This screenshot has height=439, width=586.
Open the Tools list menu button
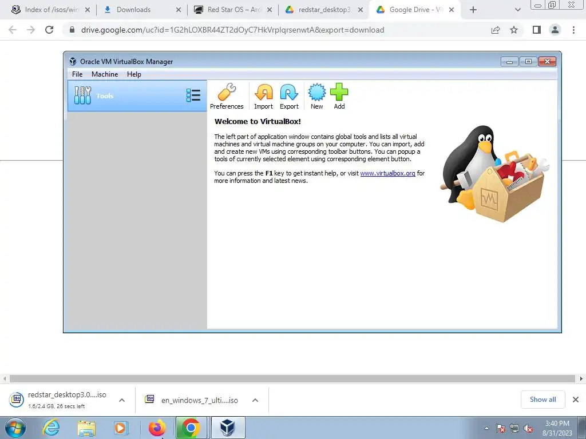(x=193, y=95)
